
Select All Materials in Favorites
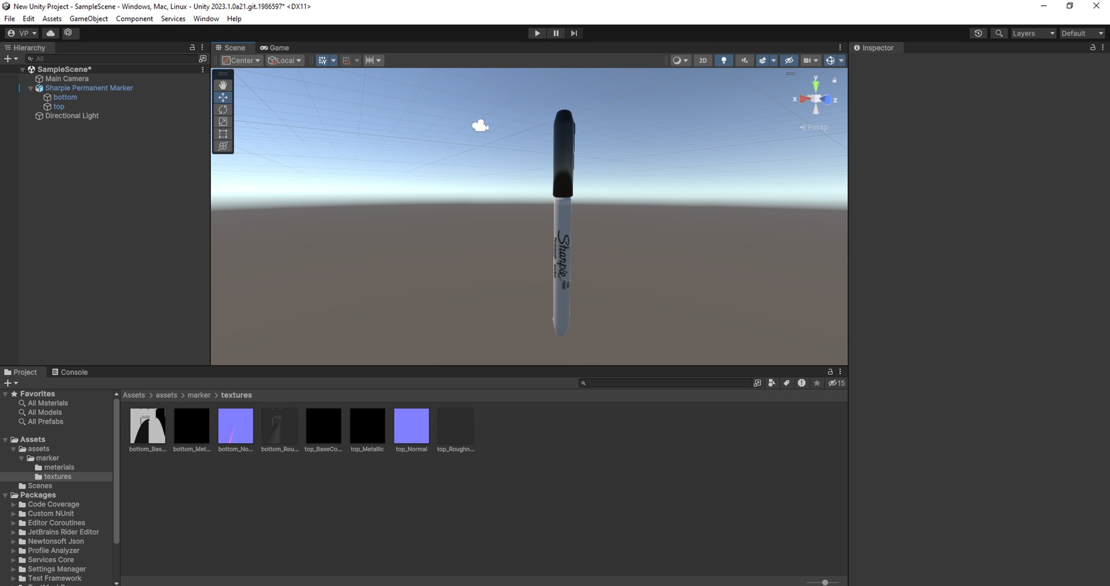click(48, 403)
